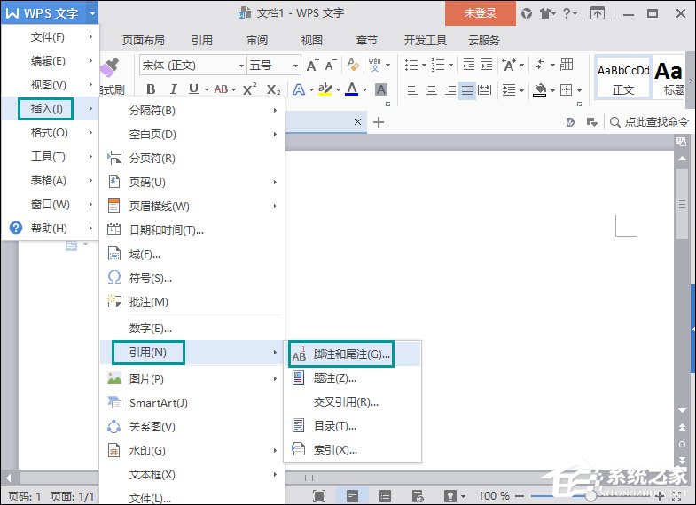Toggle strikethrough AB formatting
Image resolution: width=696 pixels, height=505 pixels.
221,89
